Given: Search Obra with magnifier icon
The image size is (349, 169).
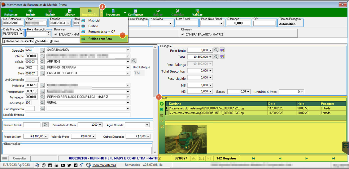Looking at the screenshot, I should click(42, 67).
